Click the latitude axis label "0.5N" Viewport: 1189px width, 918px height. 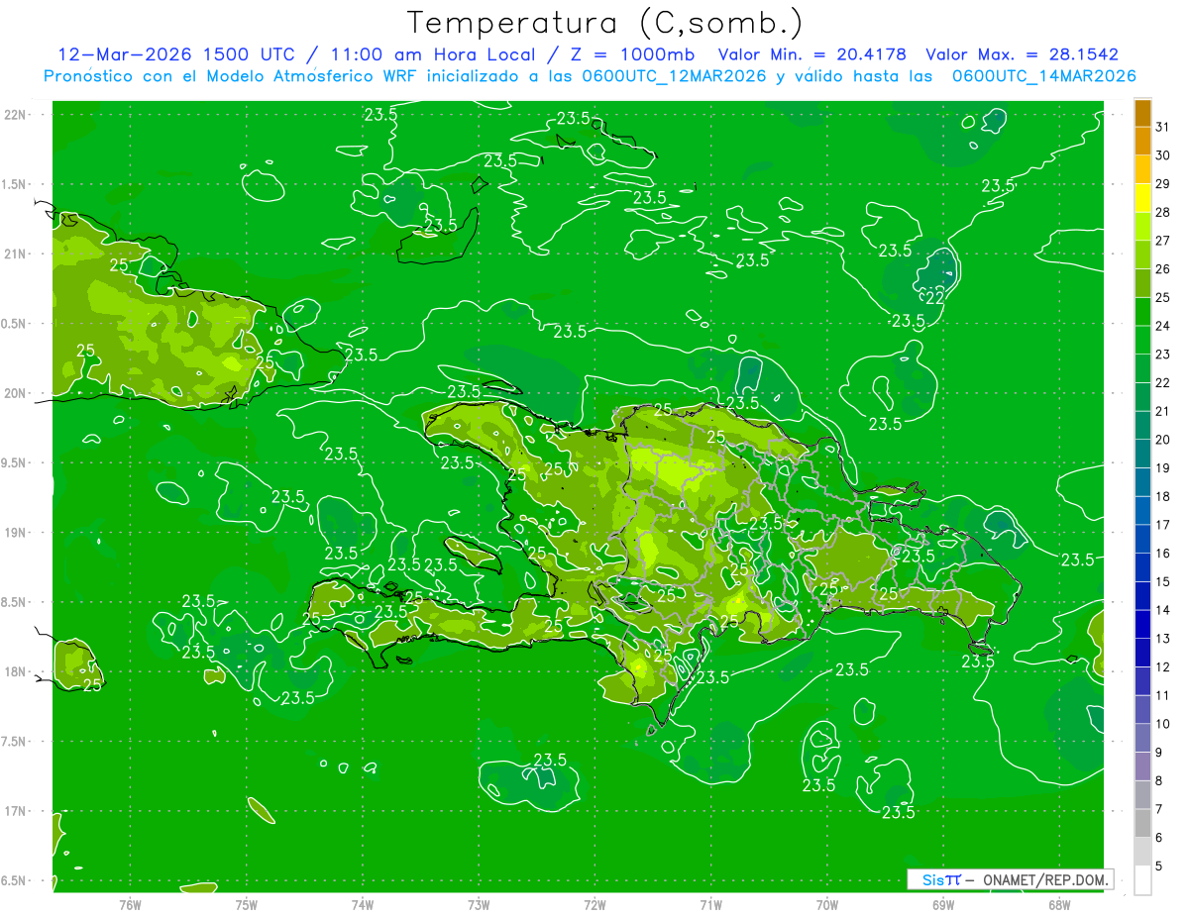[x=14, y=324]
